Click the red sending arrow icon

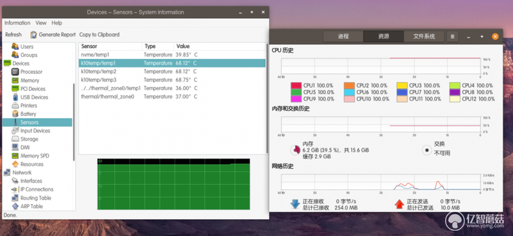point(399,204)
